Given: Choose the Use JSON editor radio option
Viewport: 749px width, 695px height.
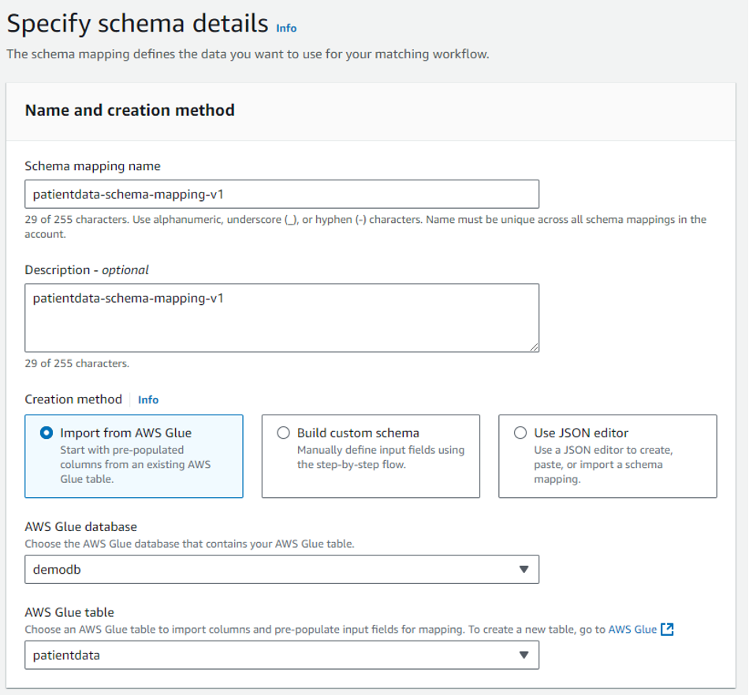Looking at the screenshot, I should [x=520, y=433].
